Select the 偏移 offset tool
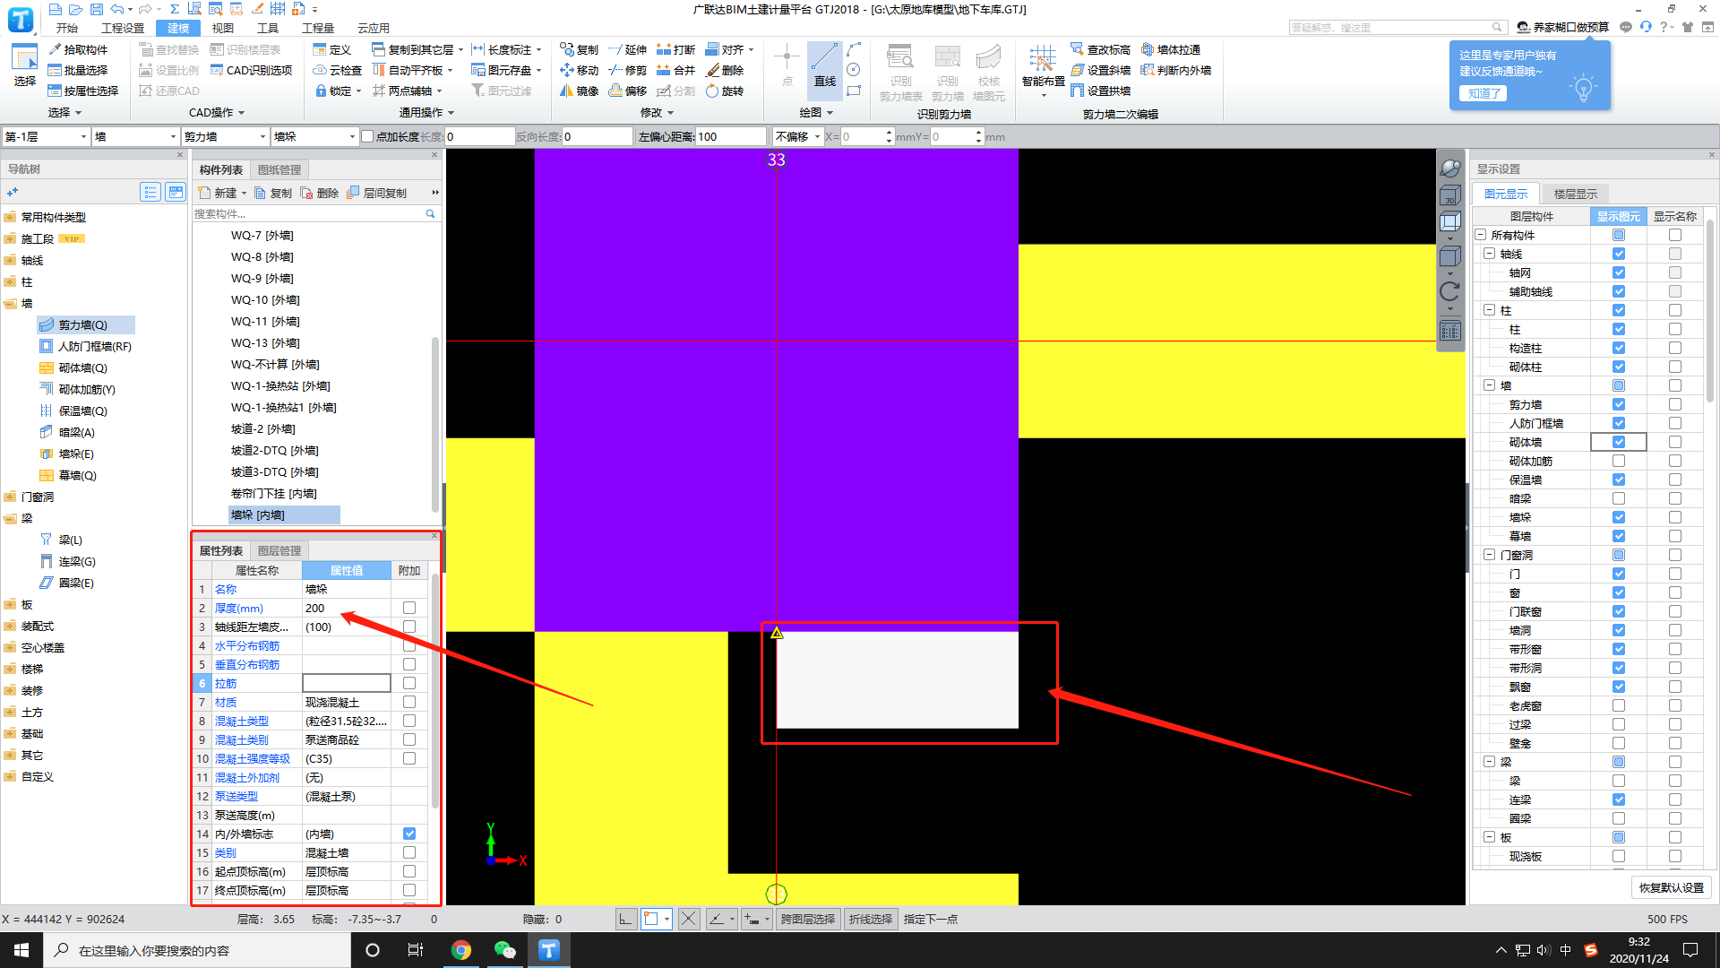The image size is (1720, 968). (x=627, y=91)
